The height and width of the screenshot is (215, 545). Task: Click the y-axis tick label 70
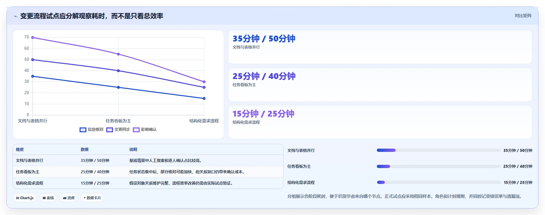pyautogui.click(x=27, y=37)
